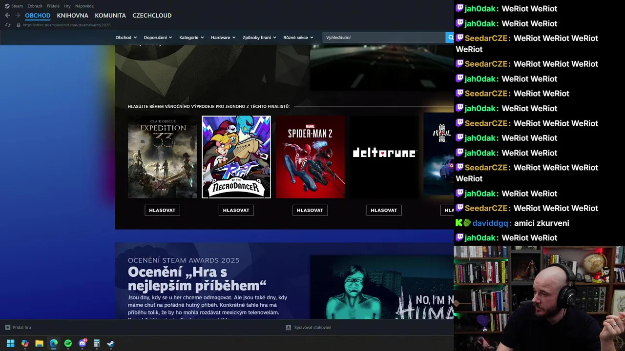Click the padlock icon beside the URL
This screenshot has height=351, width=625.
click(x=19, y=25)
